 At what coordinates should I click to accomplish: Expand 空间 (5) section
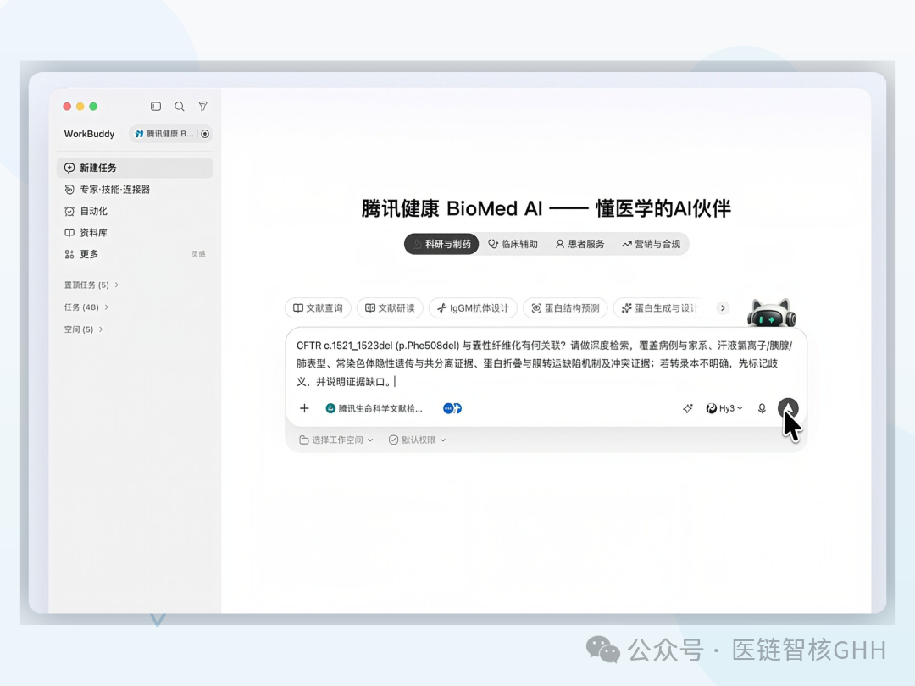click(x=83, y=329)
